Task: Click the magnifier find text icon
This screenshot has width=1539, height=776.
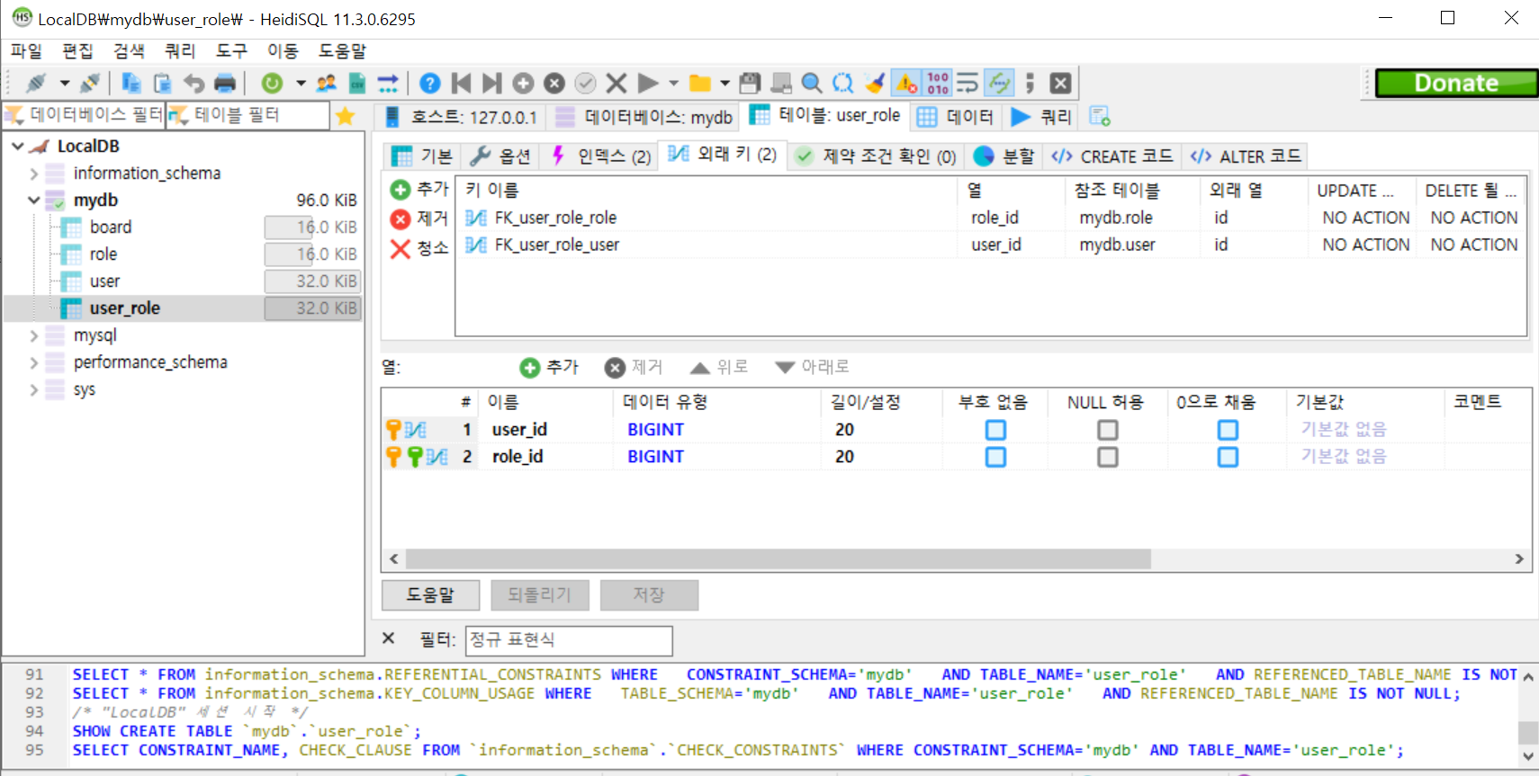Action: coord(812,84)
